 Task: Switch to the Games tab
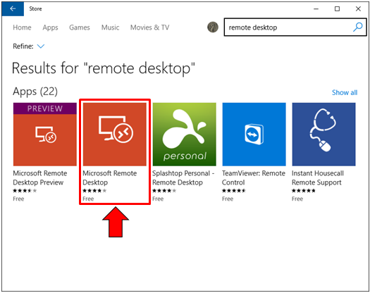coord(80,27)
